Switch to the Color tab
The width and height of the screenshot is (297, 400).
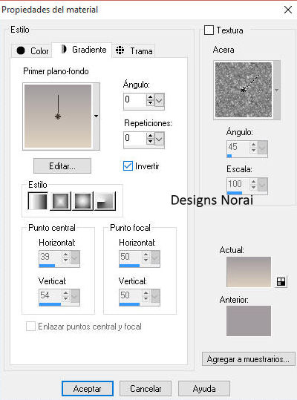[32, 50]
